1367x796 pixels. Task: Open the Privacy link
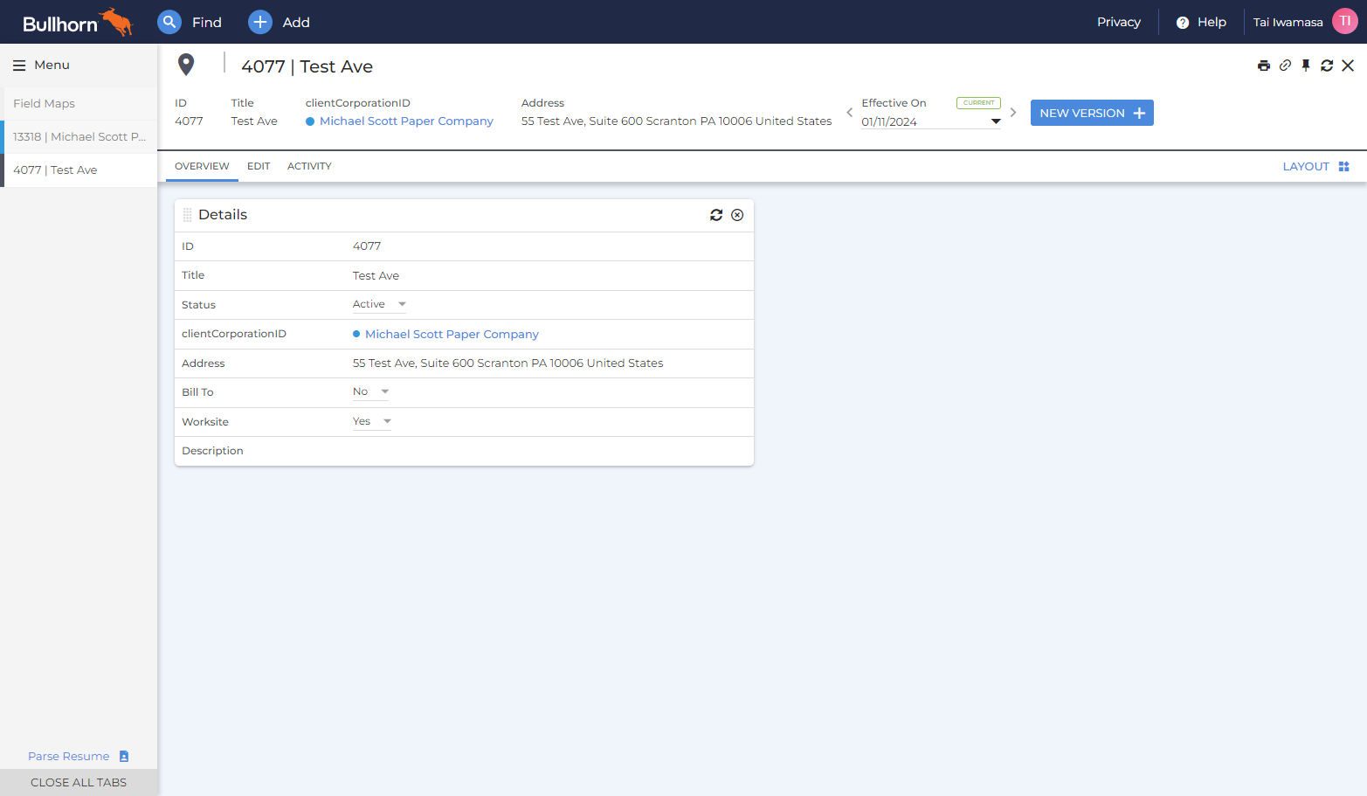coord(1119,23)
